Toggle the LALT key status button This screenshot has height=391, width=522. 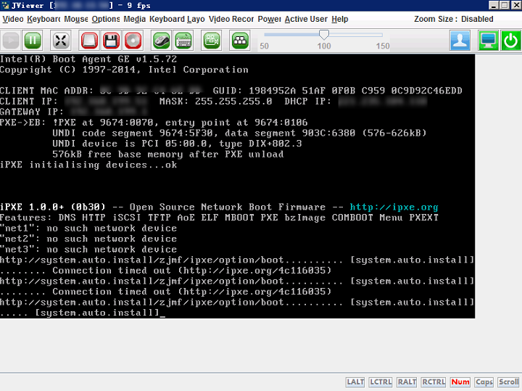point(355,382)
